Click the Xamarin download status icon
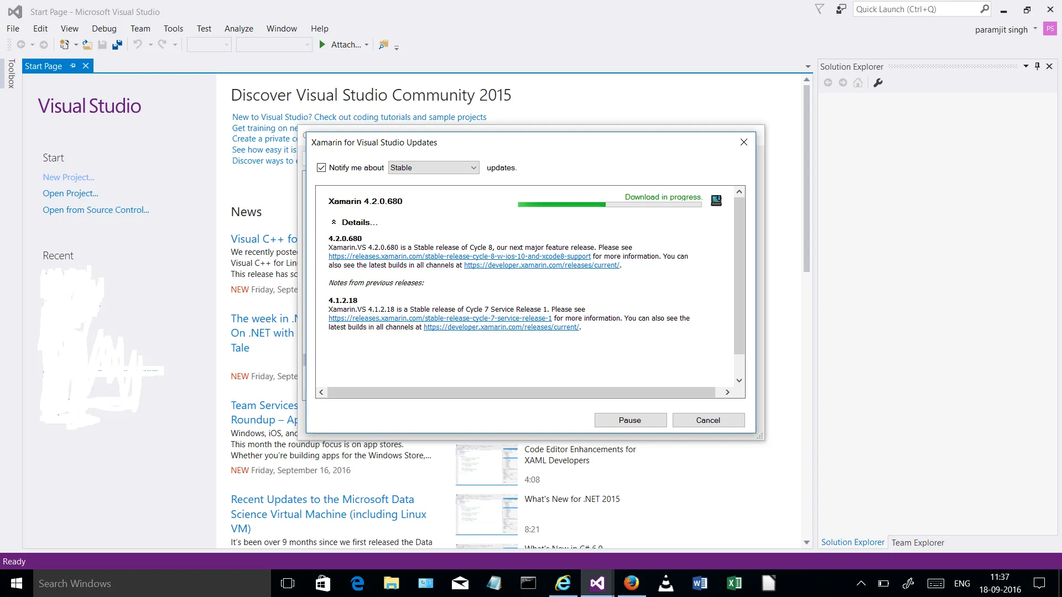 pyautogui.click(x=716, y=201)
